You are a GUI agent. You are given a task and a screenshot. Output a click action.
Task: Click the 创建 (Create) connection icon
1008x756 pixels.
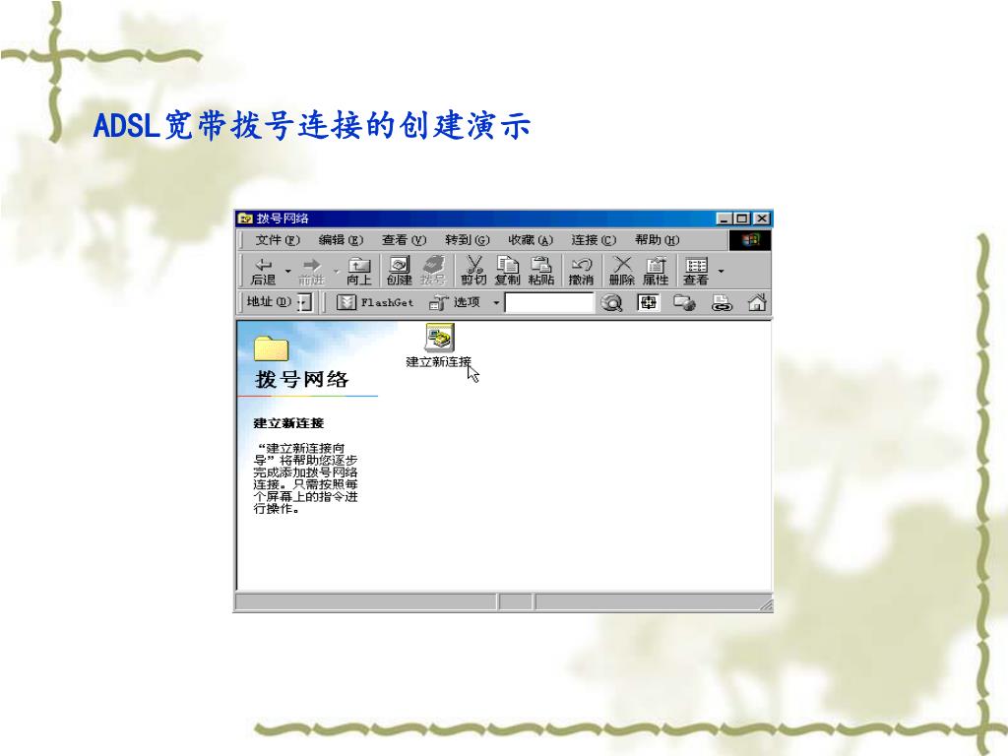pos(400,271)
